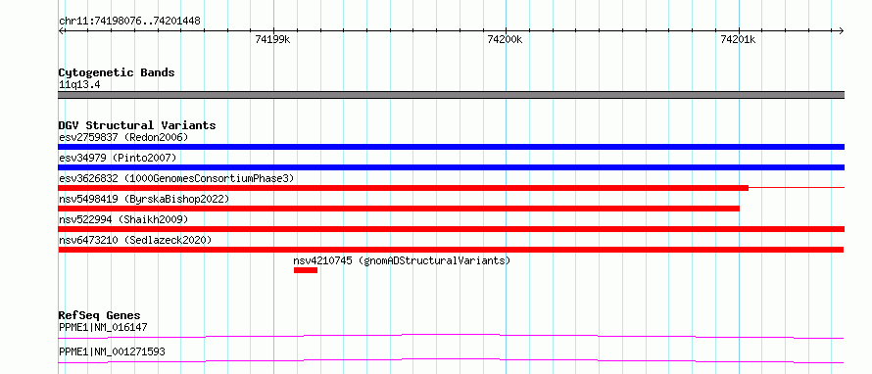Click the blue bar under esv2759837

(451, 147)
